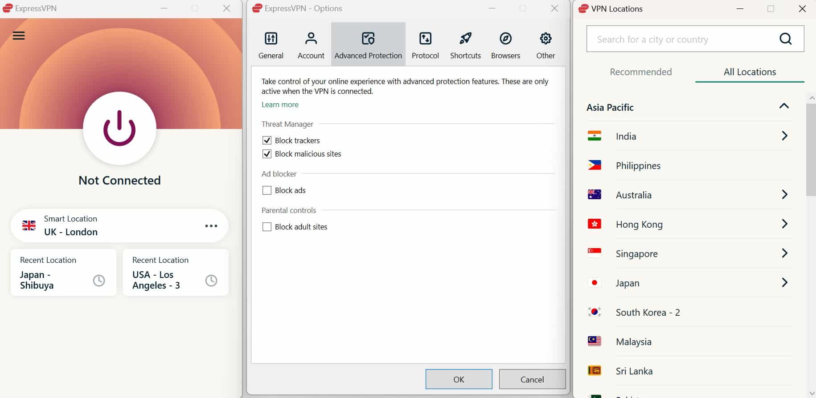Click scrollbar up arrow in VPN Locations
816x398 pixels.
[811, 98]
